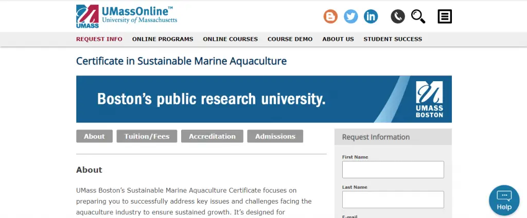
Task: Switch to the Tuition/Fees tab
Action: pyautogui.click(x=147, y=136)
